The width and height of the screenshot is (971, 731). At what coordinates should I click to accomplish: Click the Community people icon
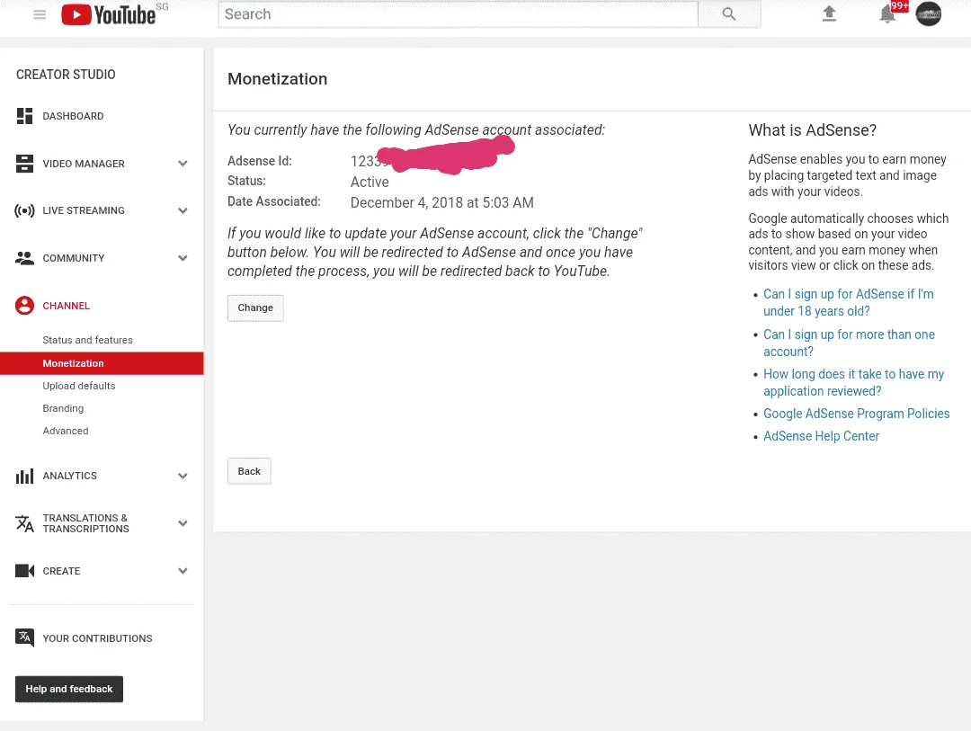(x=25, y=258)
